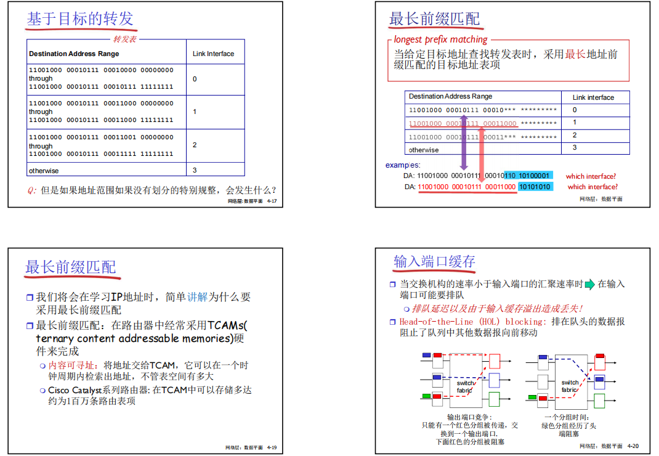
Task: Click the caption 一个分组时间
Action: 568,417
